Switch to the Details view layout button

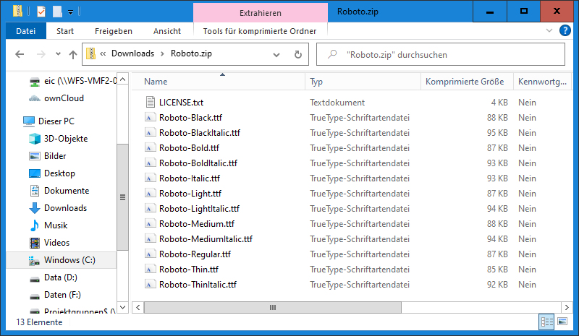click(547, 322)
